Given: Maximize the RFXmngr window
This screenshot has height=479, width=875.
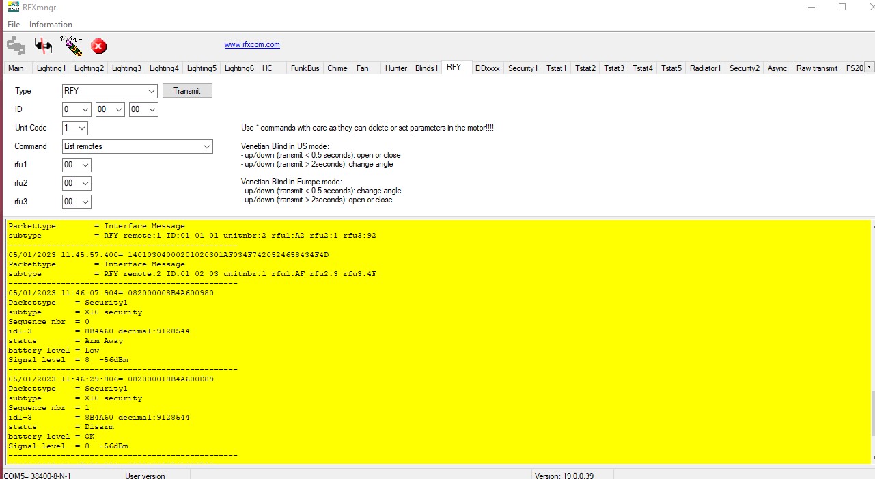Looking at the screenshot, I should [x=842, y=8].
